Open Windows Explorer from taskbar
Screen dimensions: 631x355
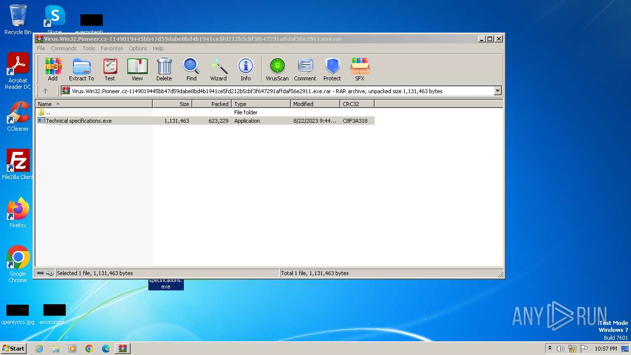click(x=56, y=349)
